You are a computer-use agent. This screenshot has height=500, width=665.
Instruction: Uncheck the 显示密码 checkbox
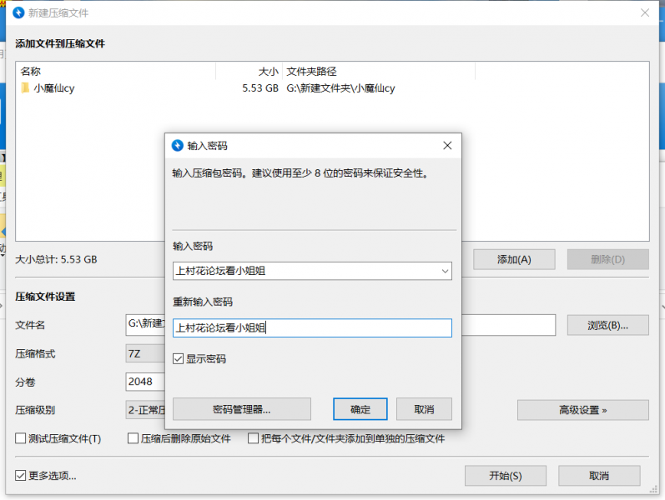click(178, 359)
